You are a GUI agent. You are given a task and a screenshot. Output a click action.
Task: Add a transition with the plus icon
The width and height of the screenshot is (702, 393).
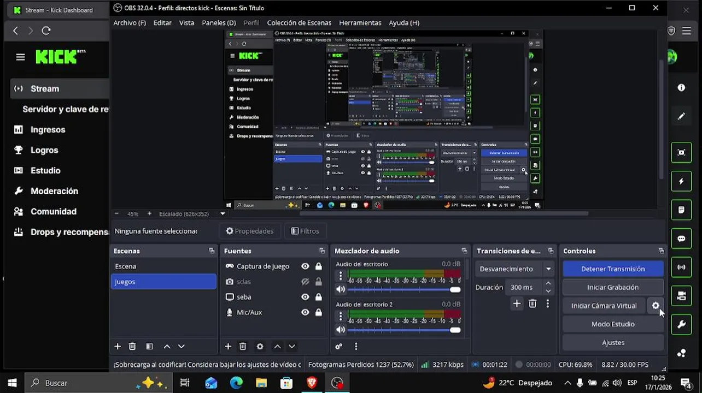(x=517, y=304)
